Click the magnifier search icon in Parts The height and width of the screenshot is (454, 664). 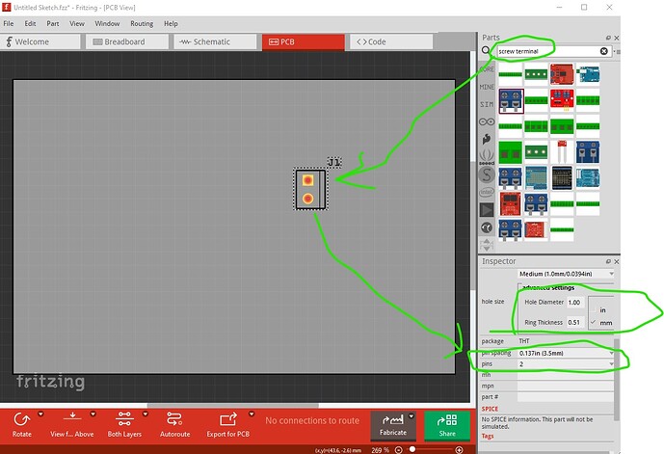coord(486,51)
